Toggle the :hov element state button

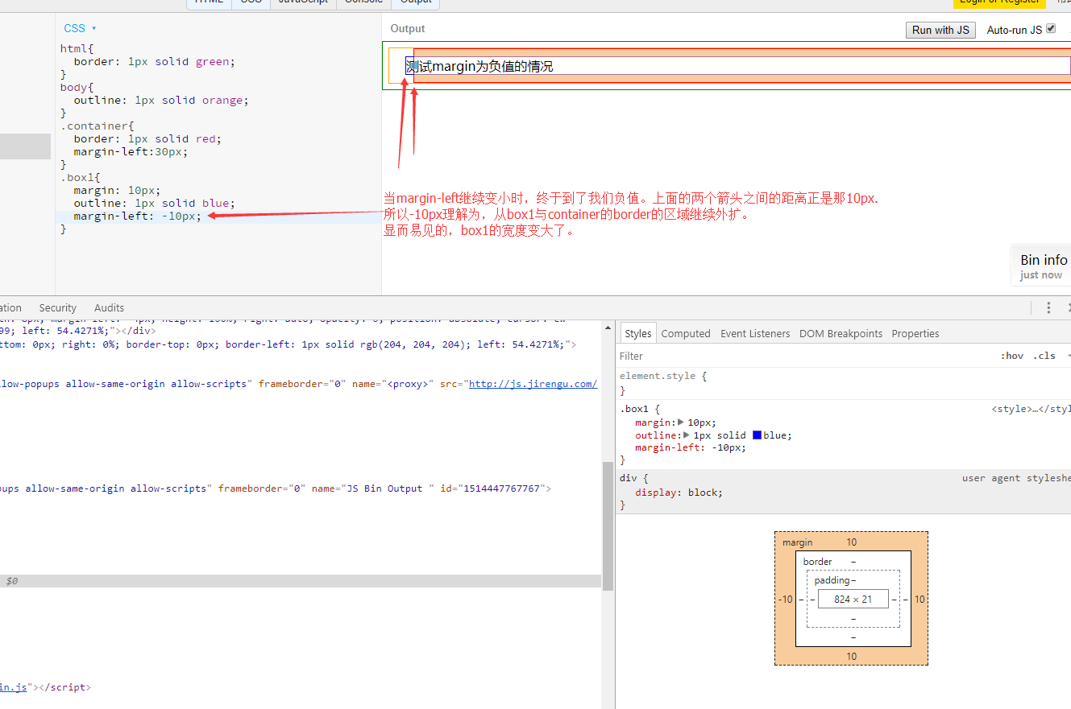click(1012, 356)
